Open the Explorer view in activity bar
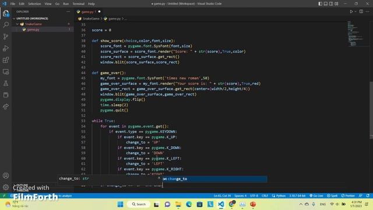 coord(6,13)
